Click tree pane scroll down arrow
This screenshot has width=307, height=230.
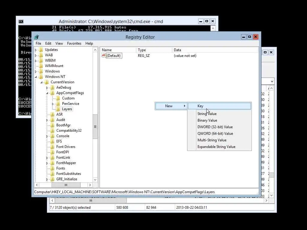click(95, 180)
